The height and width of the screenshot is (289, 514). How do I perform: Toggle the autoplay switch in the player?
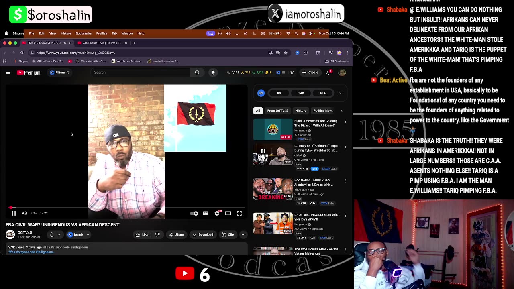point(194,214)
